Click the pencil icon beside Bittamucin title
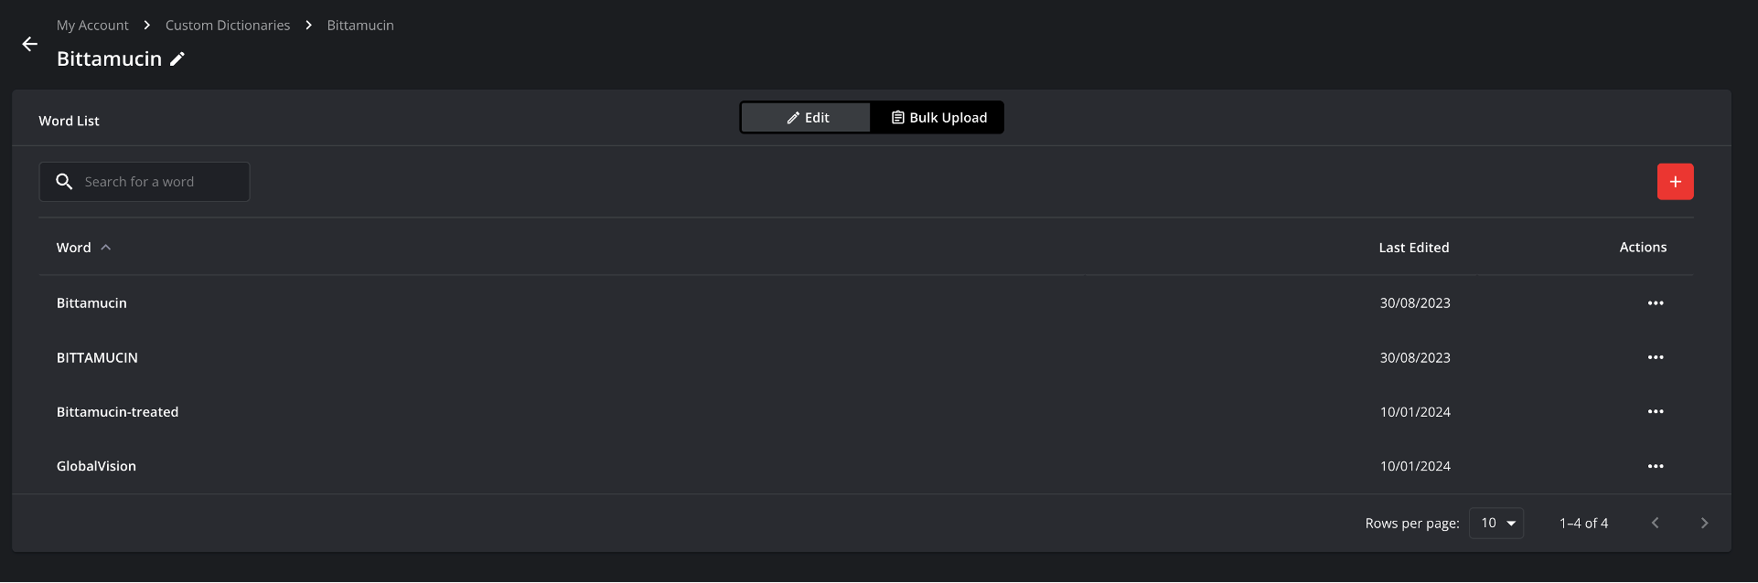Screen dimensions: 1758x583 point(177,59)
